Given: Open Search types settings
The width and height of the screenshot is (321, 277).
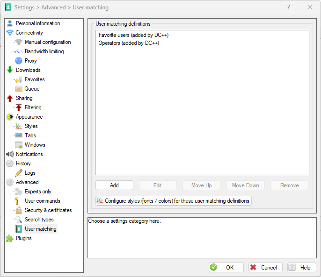Looking at the screenshot, I should [39, 220].
